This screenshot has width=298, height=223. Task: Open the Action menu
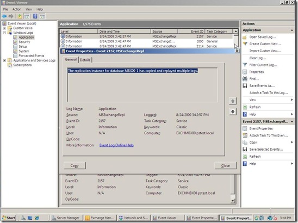(17, 9)
